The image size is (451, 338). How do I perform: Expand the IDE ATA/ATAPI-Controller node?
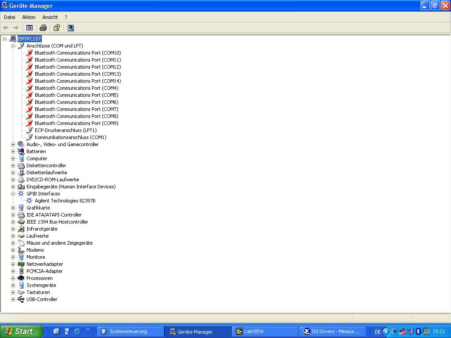click(x=13, y=215)
